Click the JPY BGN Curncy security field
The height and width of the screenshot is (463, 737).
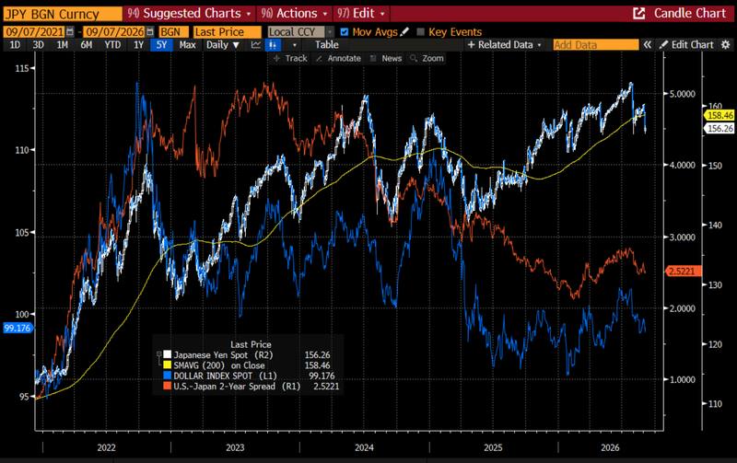pos(63,14)
